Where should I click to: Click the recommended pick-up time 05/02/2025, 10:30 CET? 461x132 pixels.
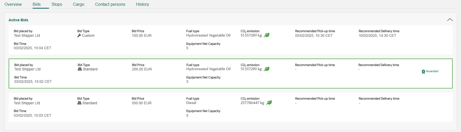tap(314, 36)
